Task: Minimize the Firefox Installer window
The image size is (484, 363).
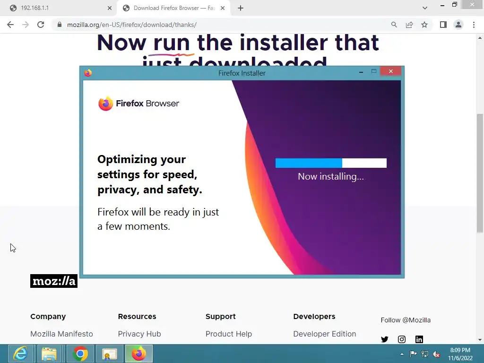Action: click(361, 72)
